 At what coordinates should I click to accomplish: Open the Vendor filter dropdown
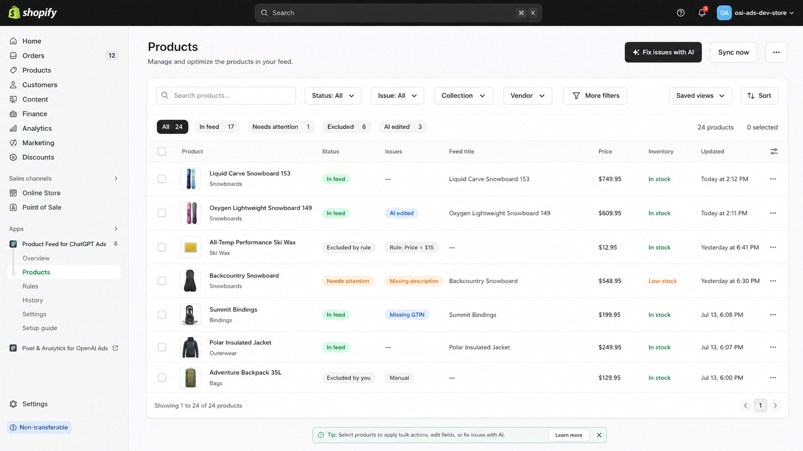[x=527, y=95]
